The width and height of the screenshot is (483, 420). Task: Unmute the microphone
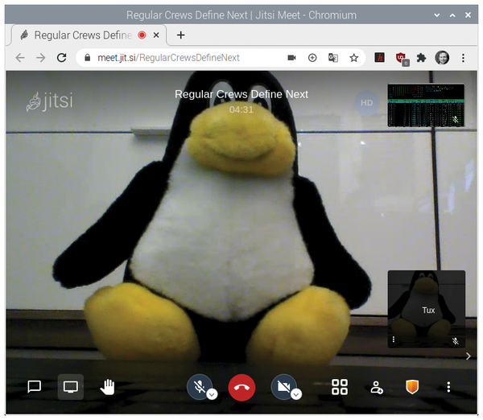tap(199, 387)
